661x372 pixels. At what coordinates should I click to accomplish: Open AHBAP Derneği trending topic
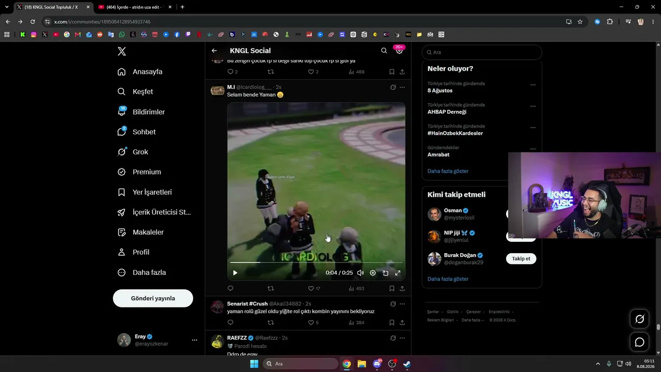[x=447, y=112]
